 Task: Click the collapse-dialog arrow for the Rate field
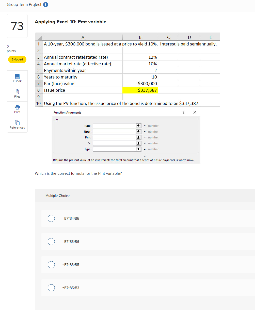(x=138, y=125)
